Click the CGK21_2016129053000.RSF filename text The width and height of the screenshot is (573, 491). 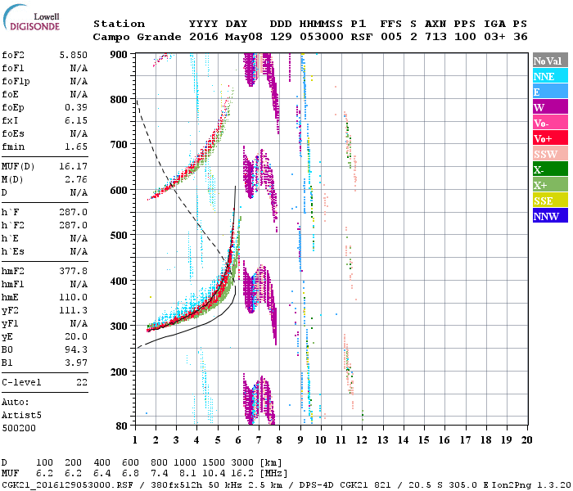[67, 484]
